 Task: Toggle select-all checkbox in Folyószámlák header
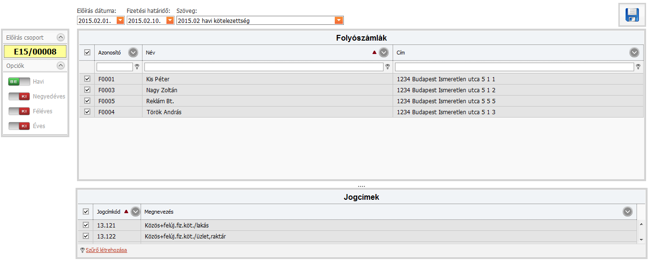(87, 53)
